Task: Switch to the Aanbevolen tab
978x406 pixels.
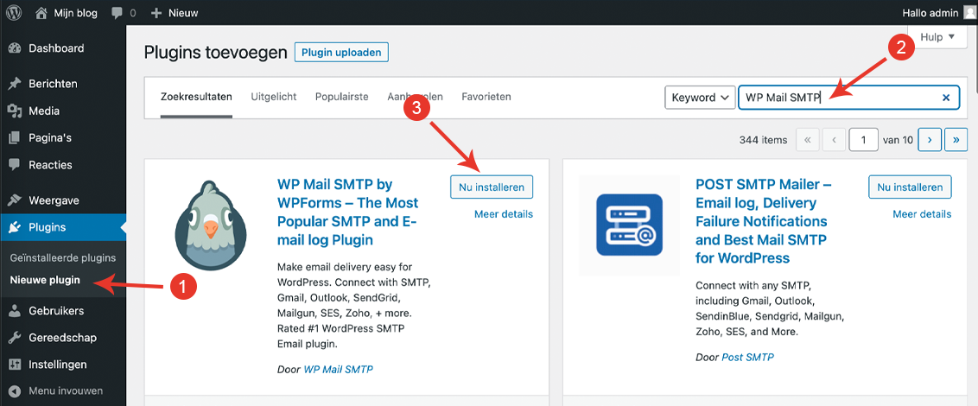Action: (415, 97)
